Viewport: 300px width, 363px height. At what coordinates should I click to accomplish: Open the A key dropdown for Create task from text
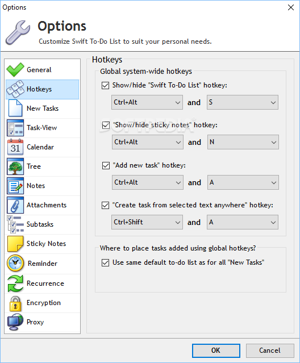[x=243, y=222]
